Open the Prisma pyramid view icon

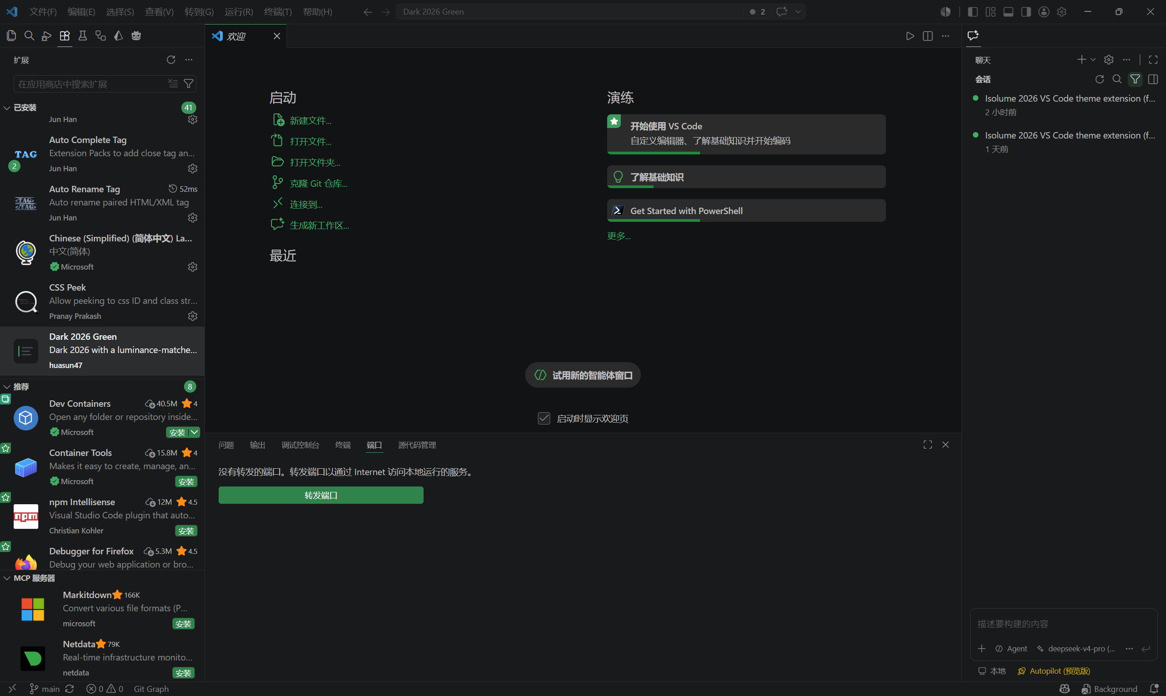tap(118, 36)
